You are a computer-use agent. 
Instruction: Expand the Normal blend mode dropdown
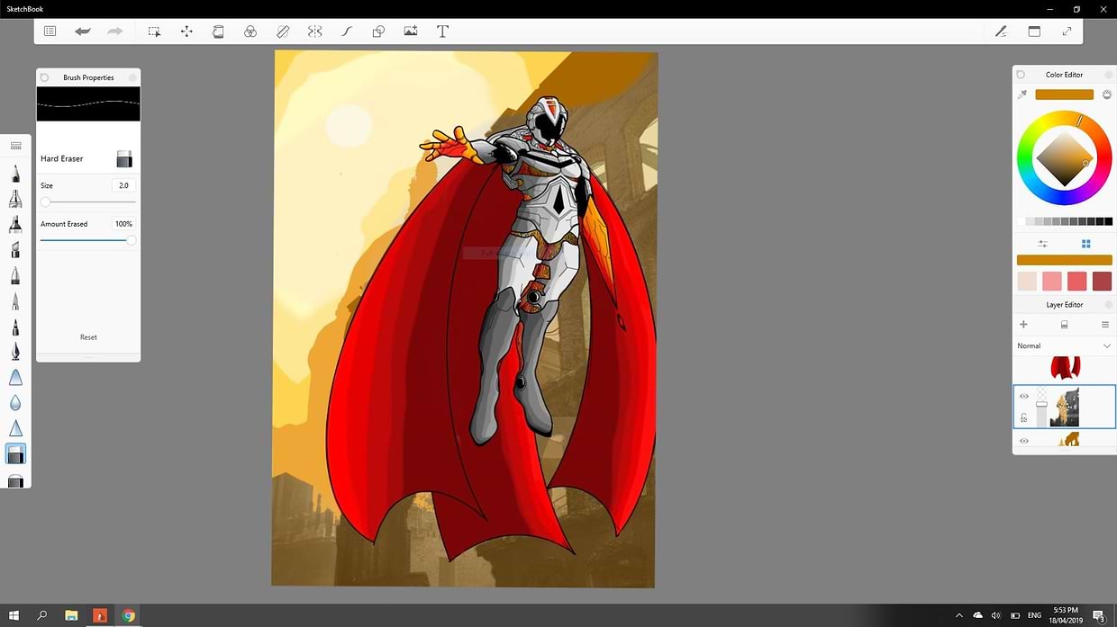click(1107, 345)
